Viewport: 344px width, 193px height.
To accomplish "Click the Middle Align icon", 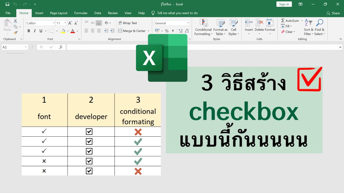I will coord(92,23).
